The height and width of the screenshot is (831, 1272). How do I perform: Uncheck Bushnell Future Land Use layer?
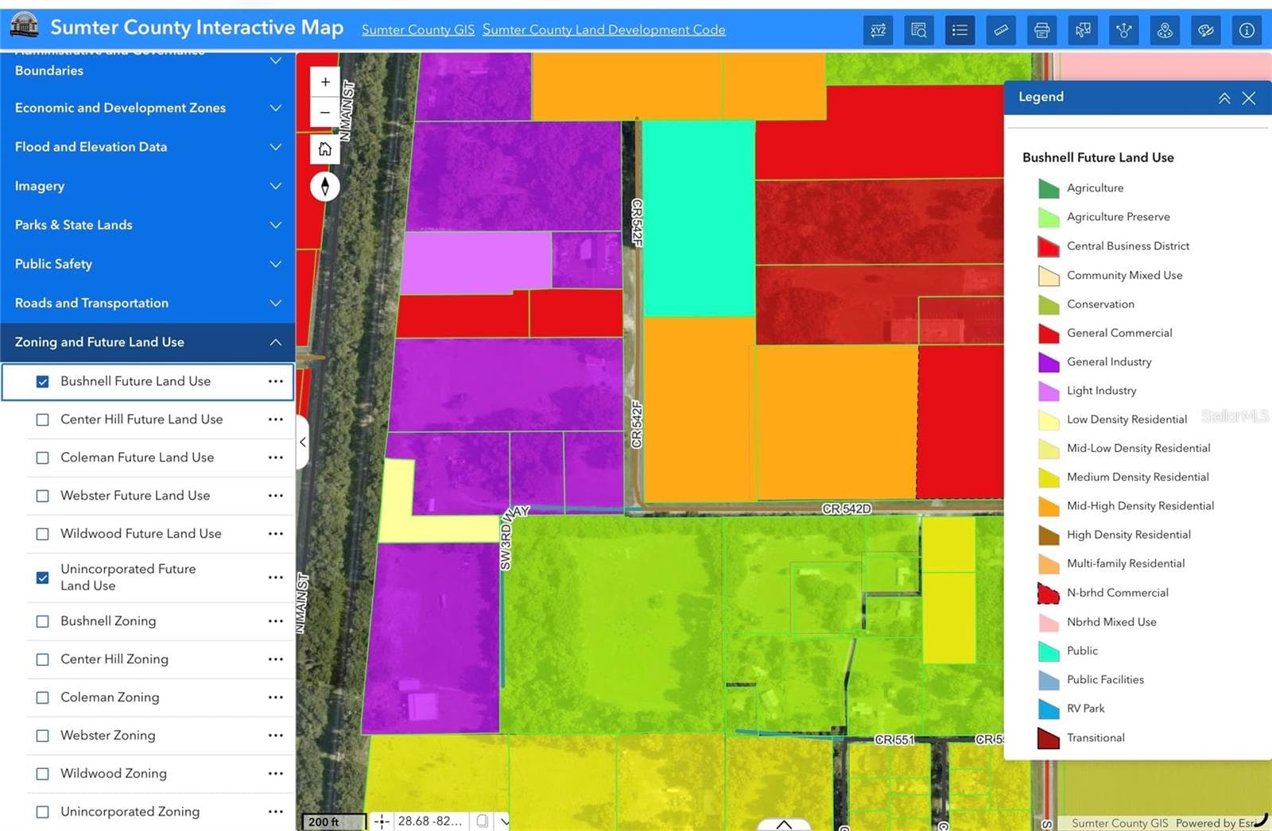pos(43,382)
